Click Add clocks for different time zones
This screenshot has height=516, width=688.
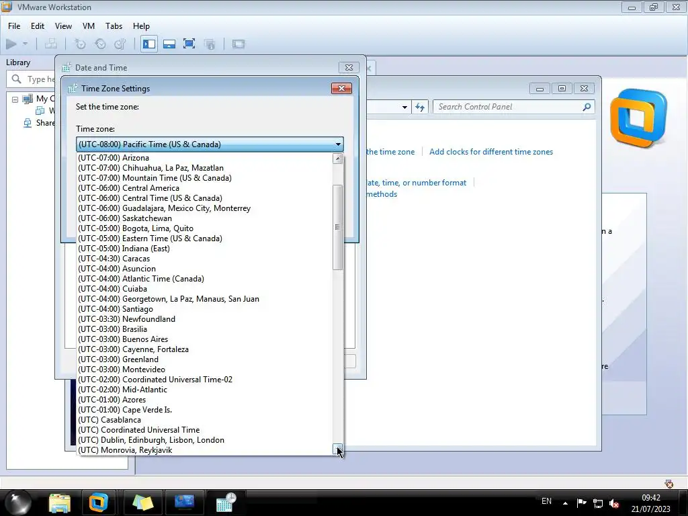click(491, 152)
